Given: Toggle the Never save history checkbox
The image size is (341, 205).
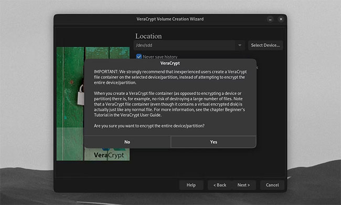Looking at the screenshot, I should (x=138, y=57).
